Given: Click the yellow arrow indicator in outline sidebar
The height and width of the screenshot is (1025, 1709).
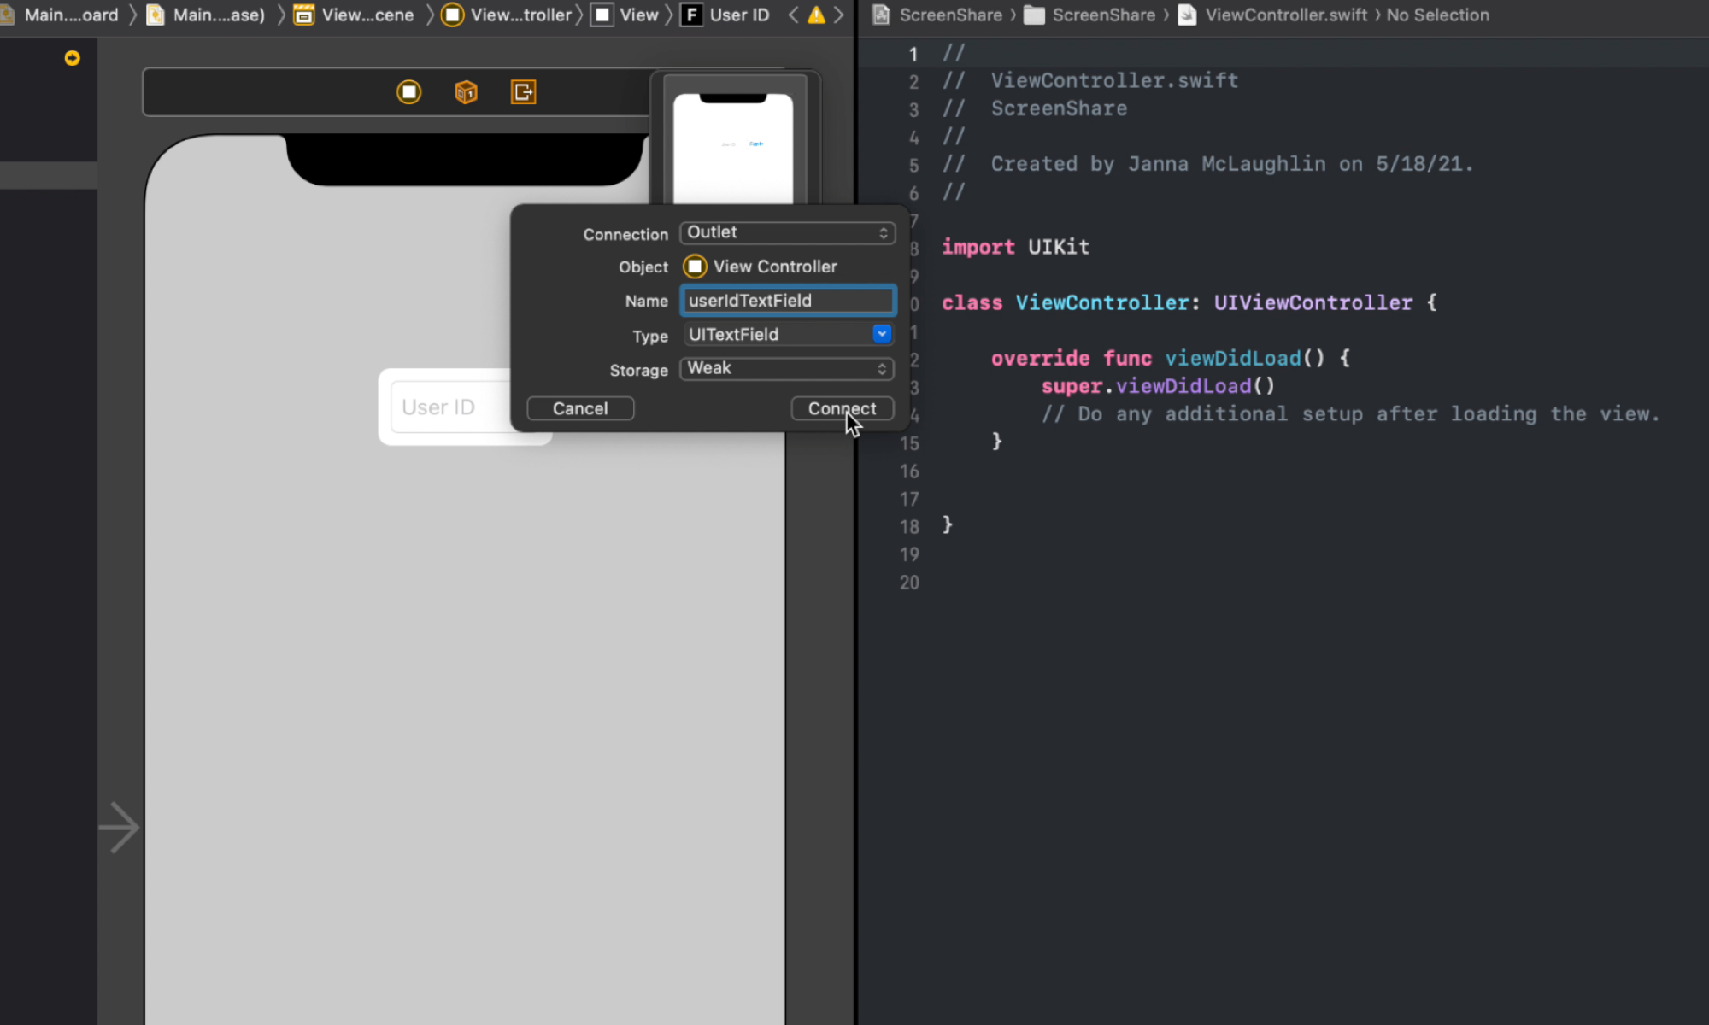Looking at the screenshot, I should click(x=72, y=58).
